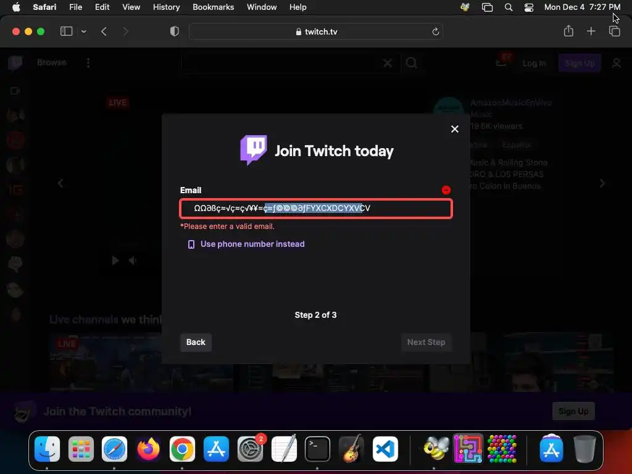
Task: Click the red email error indicator icon
Action: [446, 190]
